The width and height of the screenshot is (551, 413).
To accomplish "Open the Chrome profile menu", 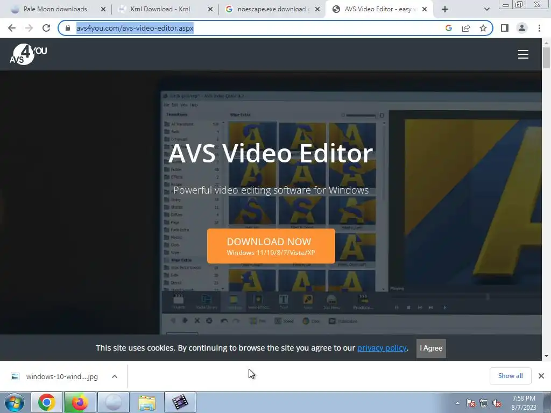I will (522, 28).
